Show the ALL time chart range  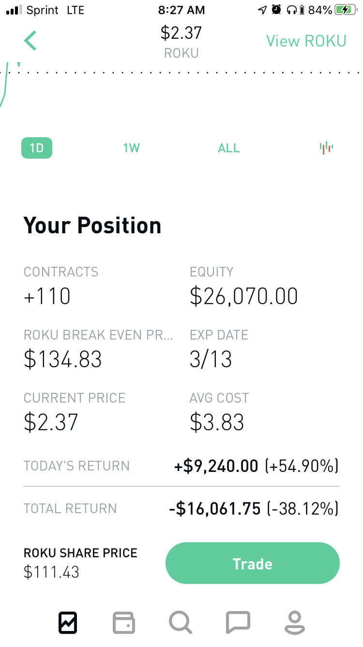(x=229, y=148)
